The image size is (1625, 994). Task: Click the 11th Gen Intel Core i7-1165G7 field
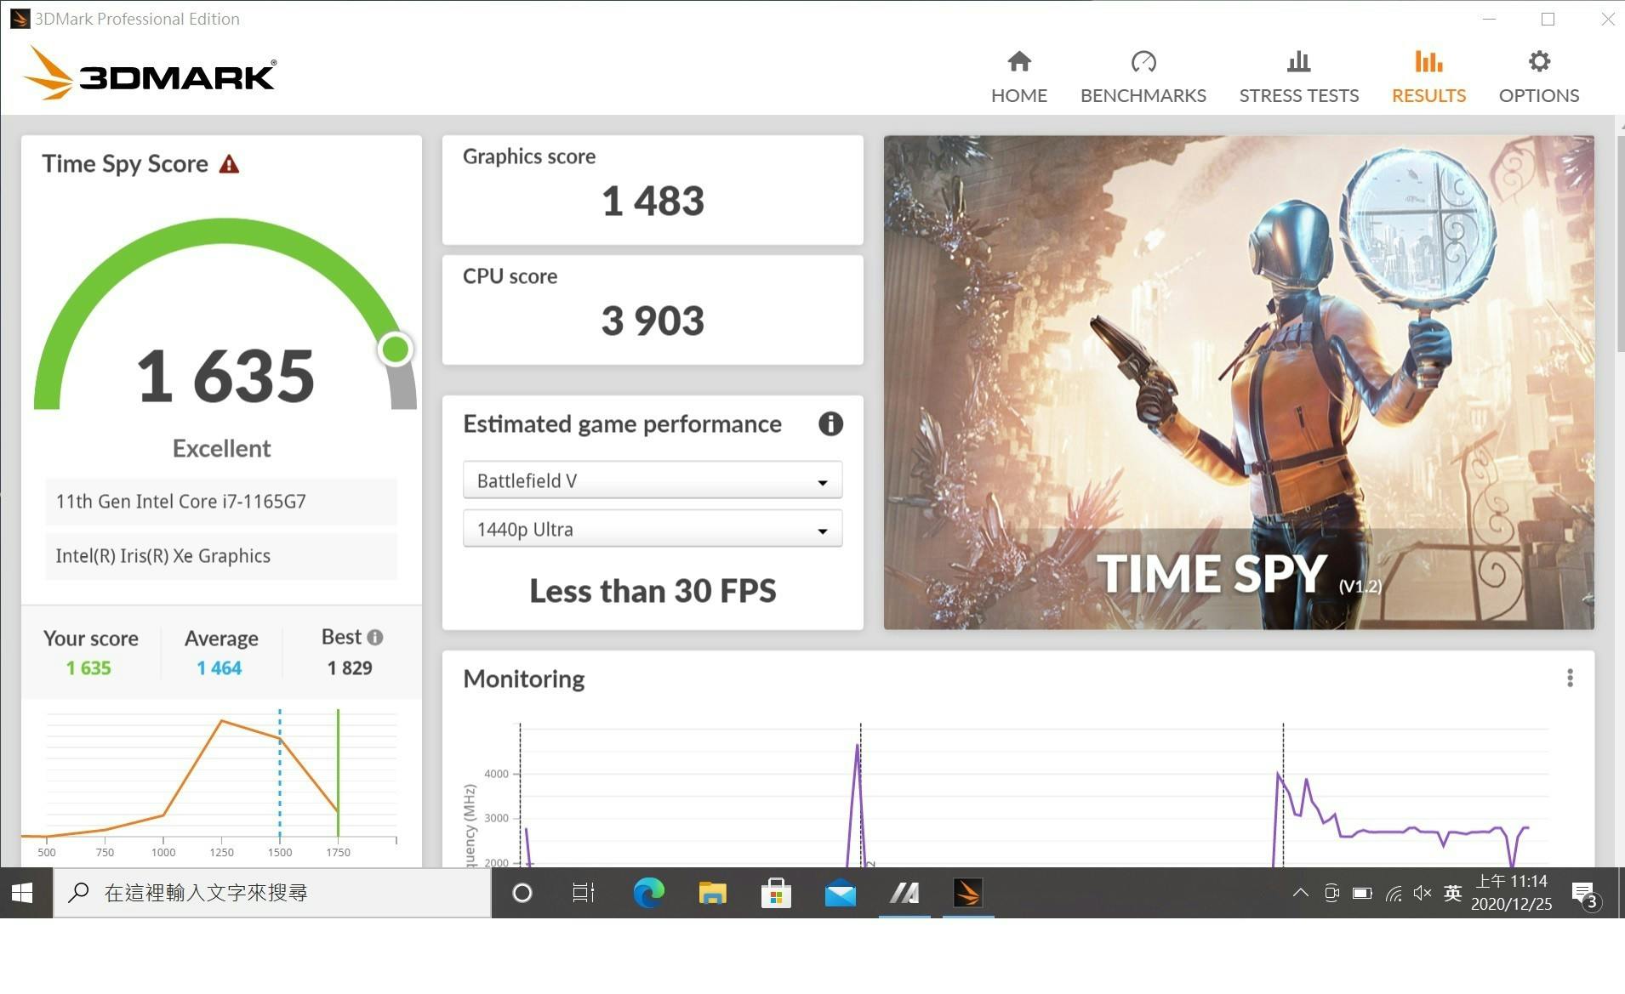click(221, 502)
